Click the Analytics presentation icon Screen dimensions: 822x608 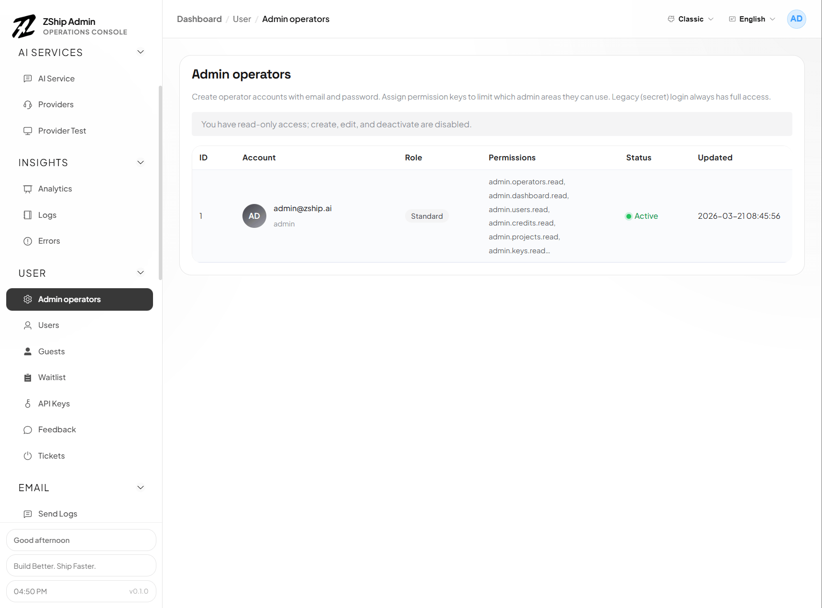[x=28, y=189]
